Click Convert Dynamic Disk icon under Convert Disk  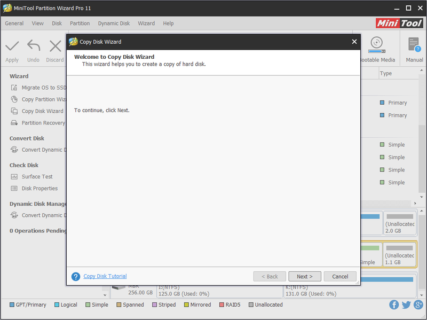tap(14, 150)
